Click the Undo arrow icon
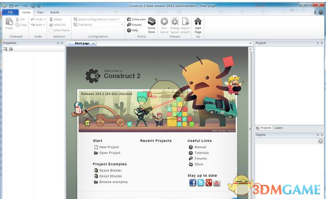Screen dimensions: 326x199 [x=33, y=19]
